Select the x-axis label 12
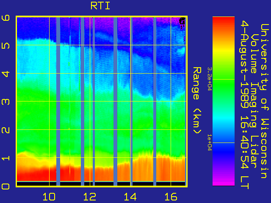 coord(90,197)
